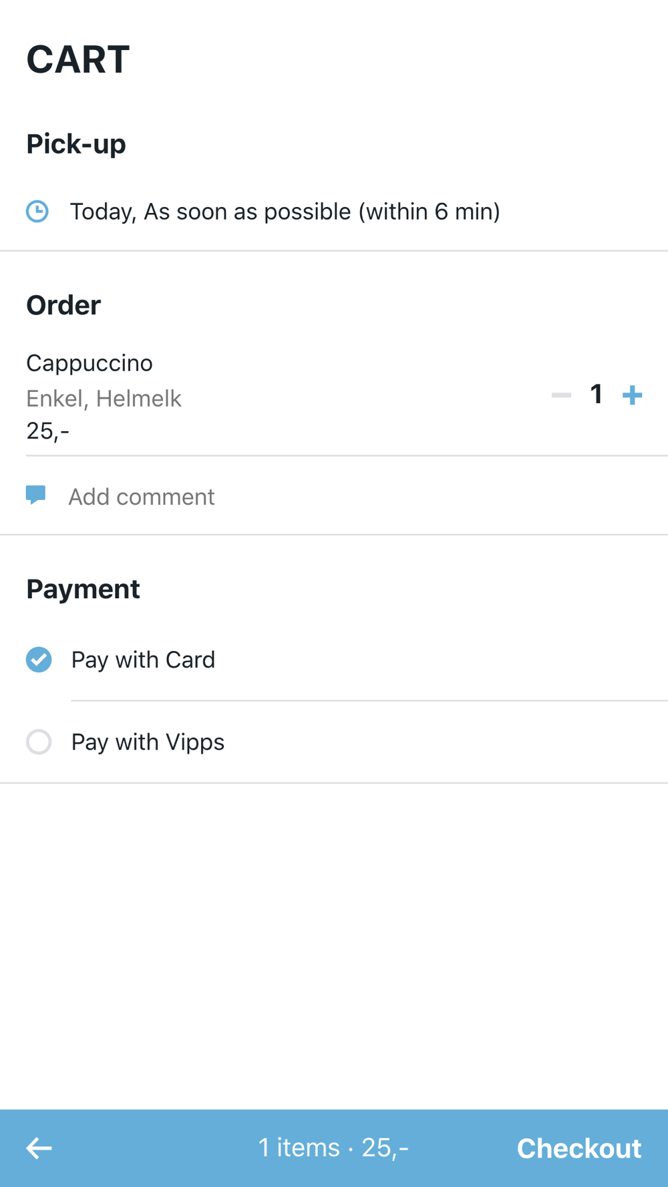The image size is (668, 1187).
Task: Tap the CART page title
Action: 77,59
